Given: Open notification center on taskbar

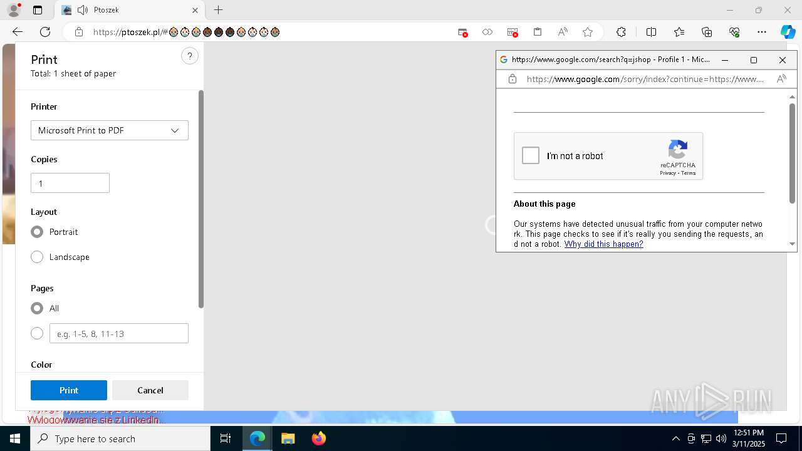Looking at the screenshot, I should click(781, 438).
